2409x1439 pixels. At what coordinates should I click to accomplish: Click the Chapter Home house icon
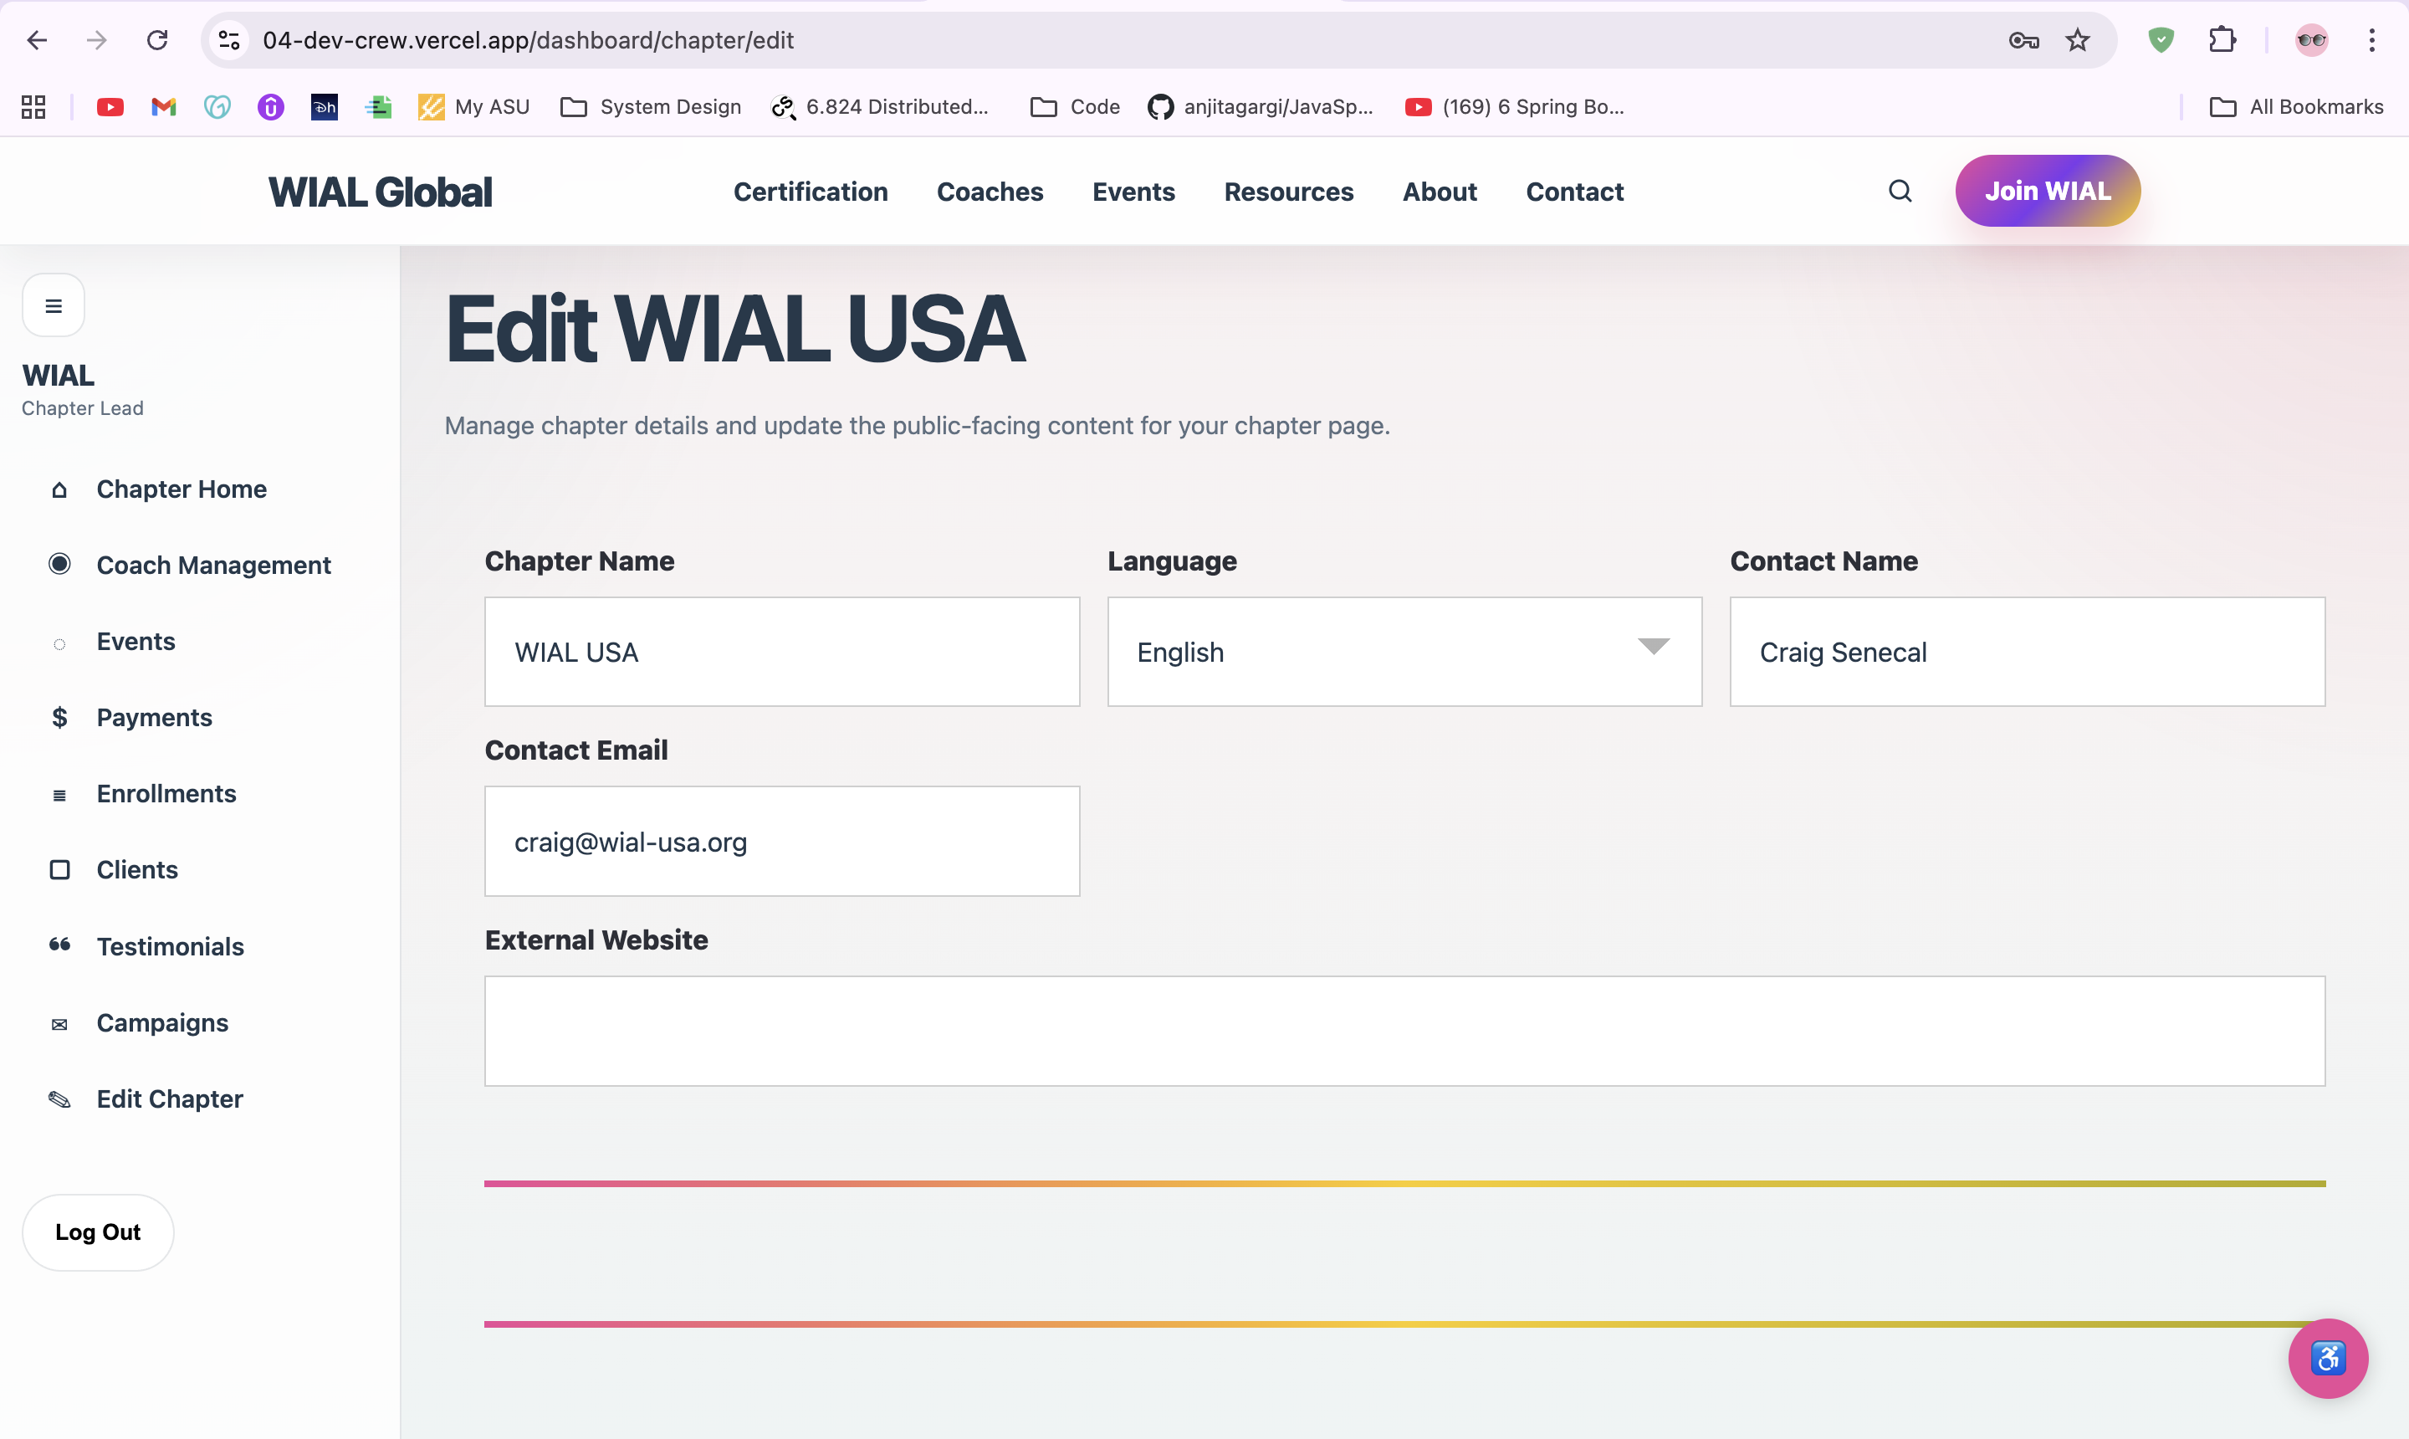(59, 489)
